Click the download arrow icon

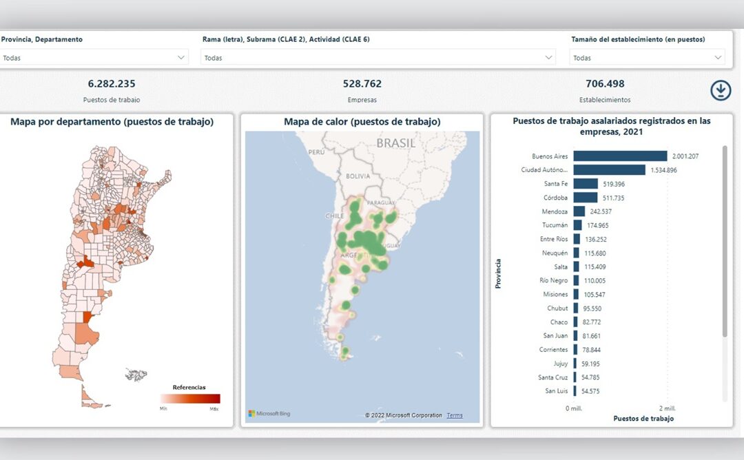(721, 90)
